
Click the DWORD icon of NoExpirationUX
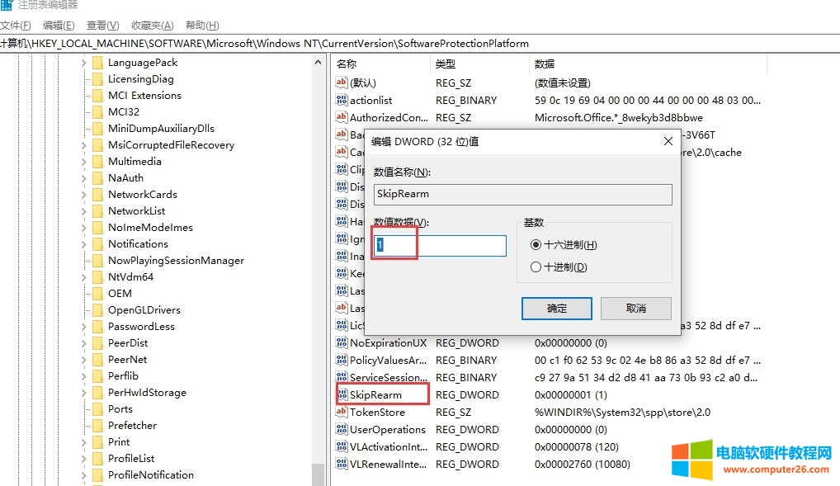point(342,342)
